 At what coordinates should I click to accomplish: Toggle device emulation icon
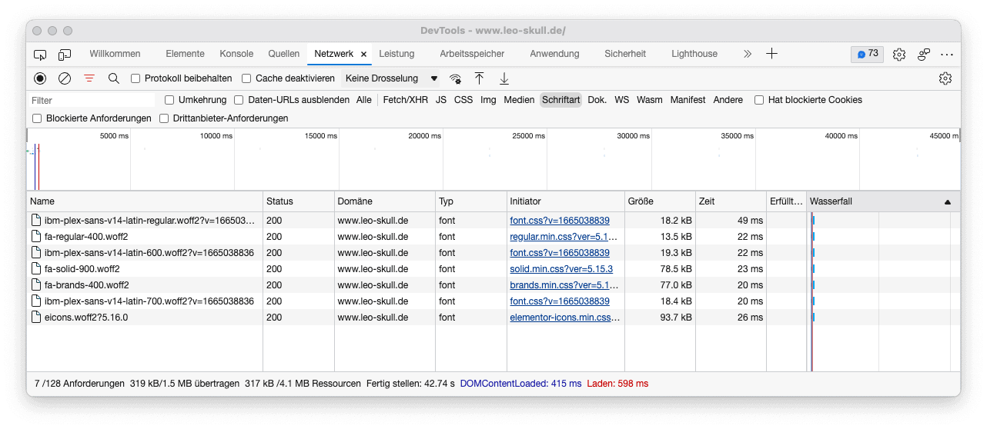[x=65, y=55]
